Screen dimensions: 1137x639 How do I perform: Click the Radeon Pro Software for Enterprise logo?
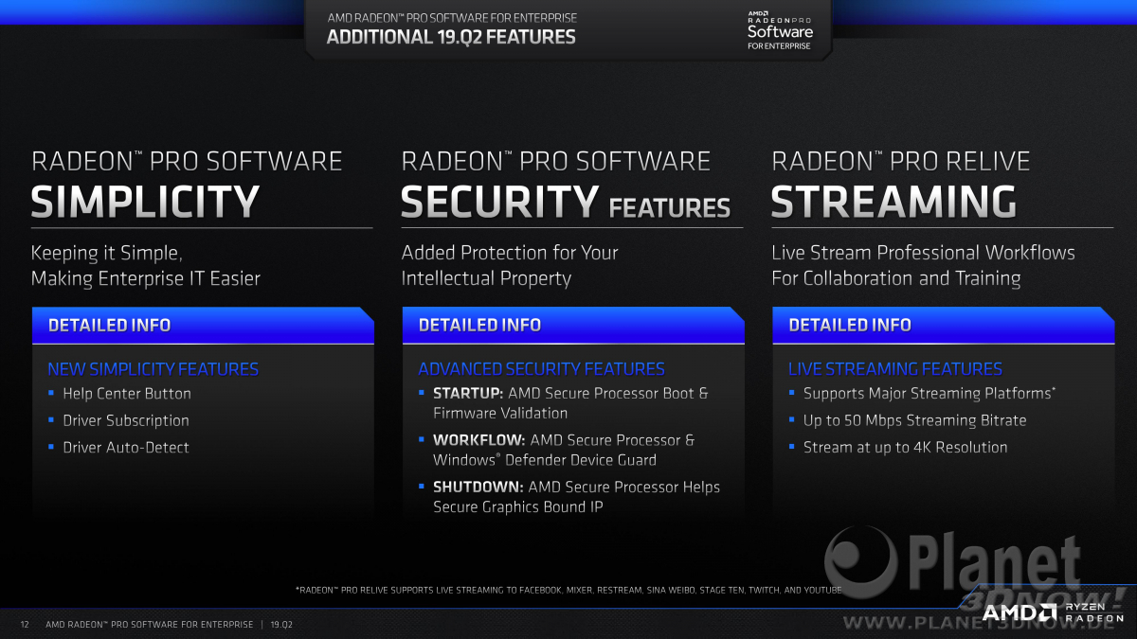tap(780, 29)
